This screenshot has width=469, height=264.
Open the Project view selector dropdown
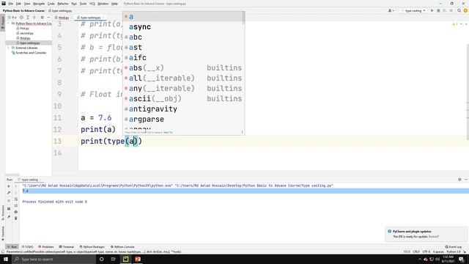12,18
